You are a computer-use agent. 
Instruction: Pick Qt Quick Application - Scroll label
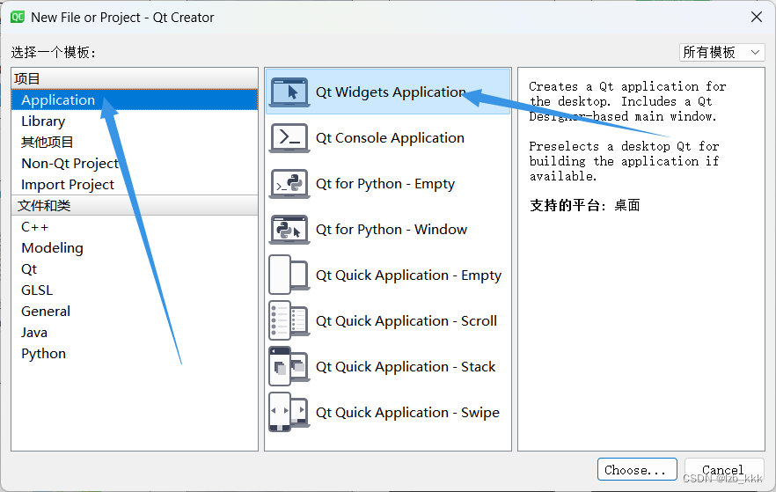(406, 321)
